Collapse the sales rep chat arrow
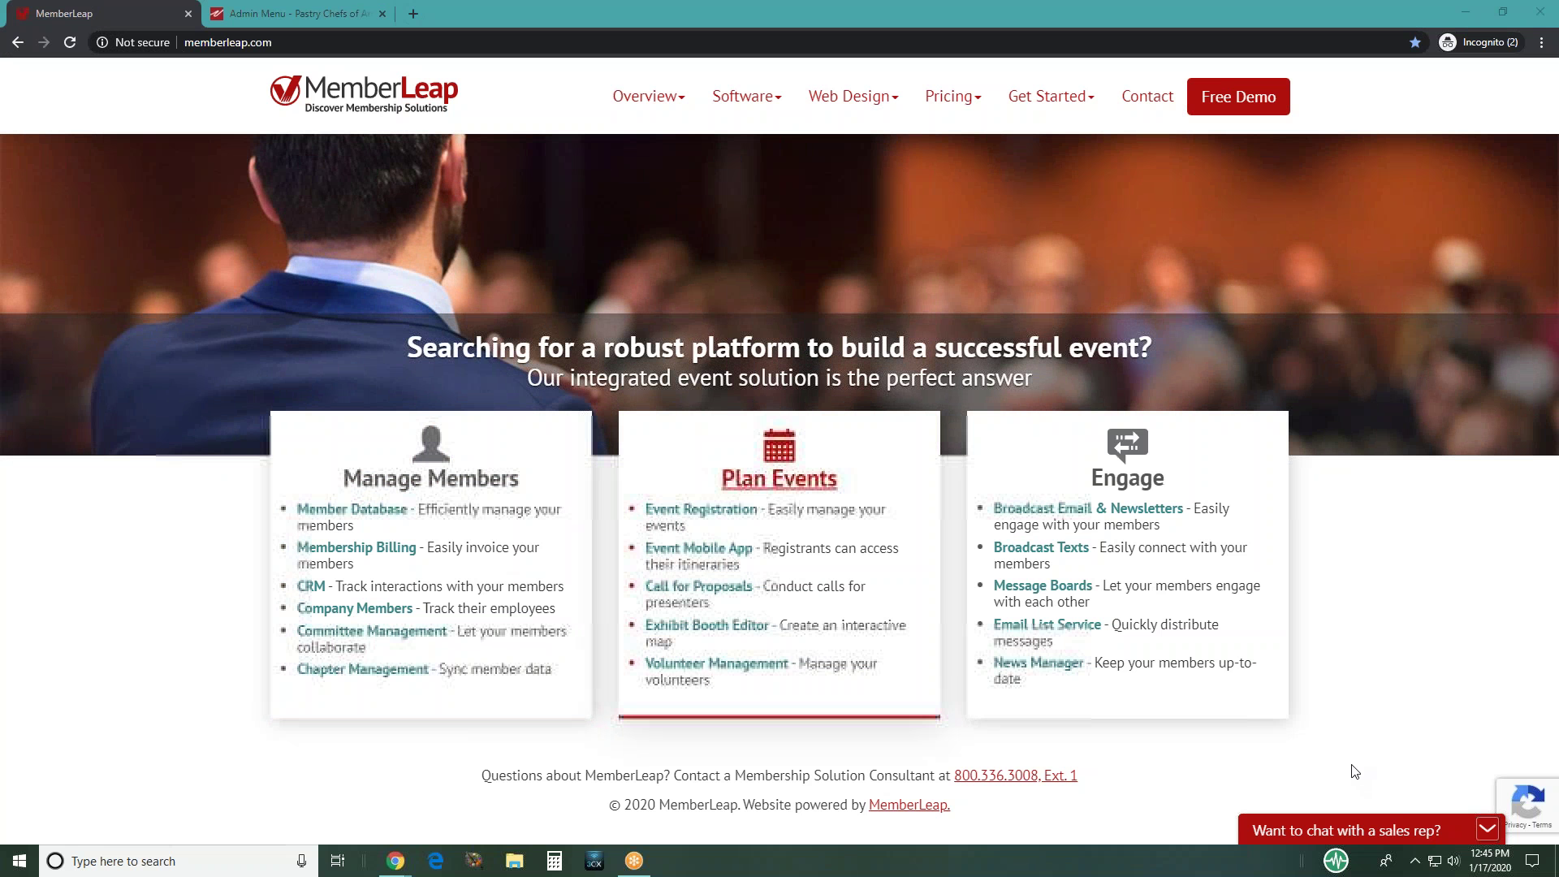 click(1488, 829)
